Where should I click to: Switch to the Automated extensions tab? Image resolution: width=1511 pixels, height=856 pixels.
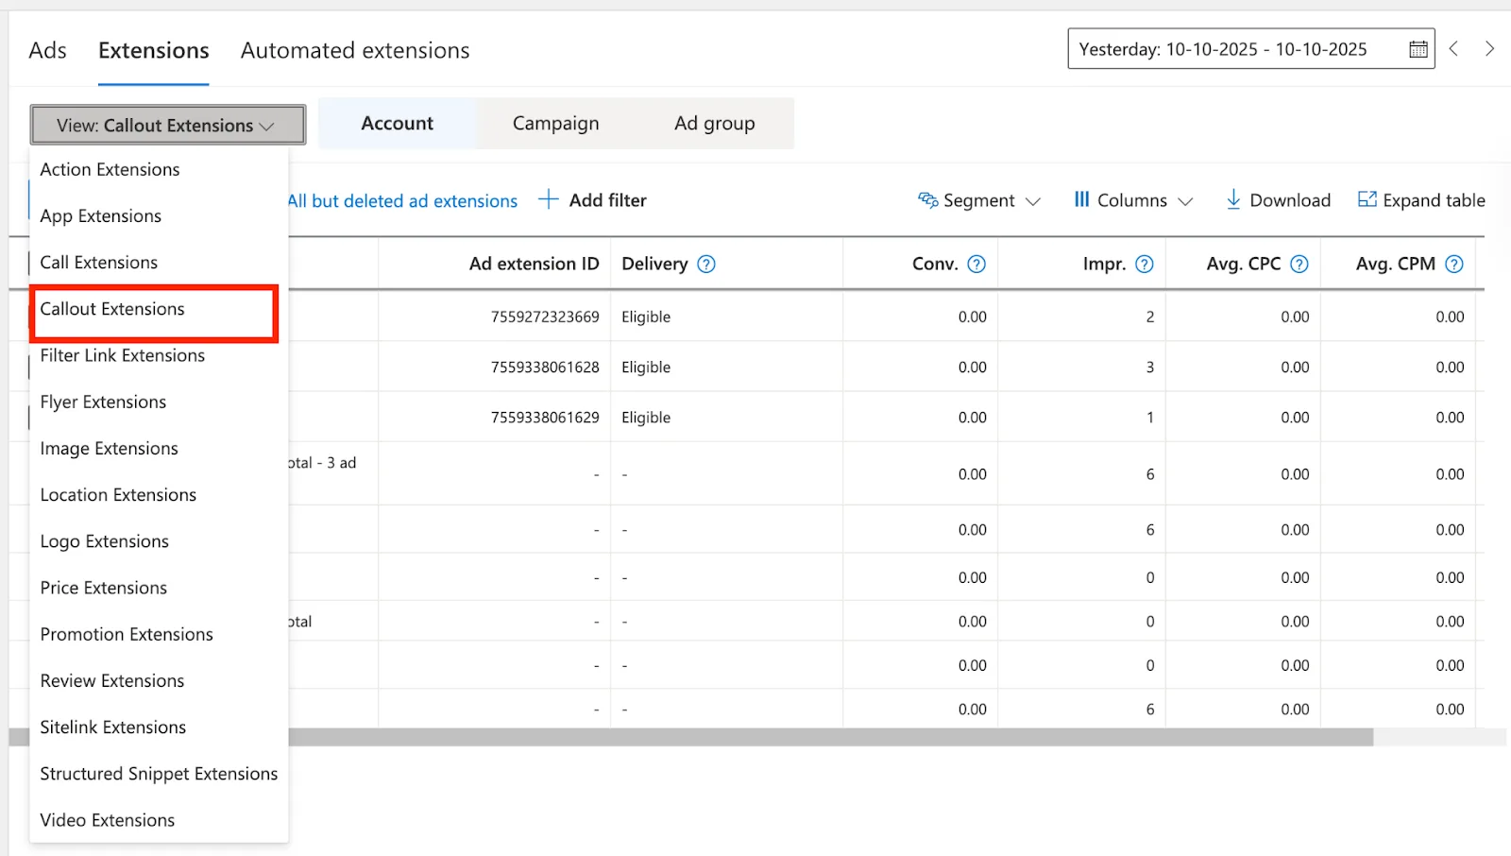(x=355, y=50)
